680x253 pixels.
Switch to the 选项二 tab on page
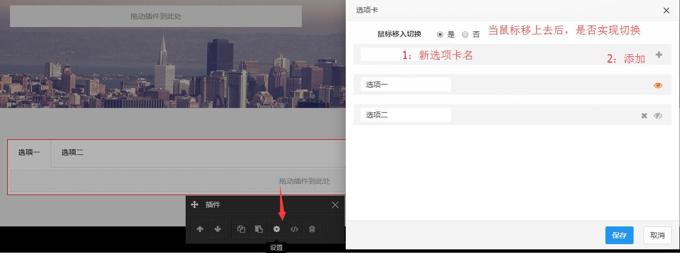72,153
